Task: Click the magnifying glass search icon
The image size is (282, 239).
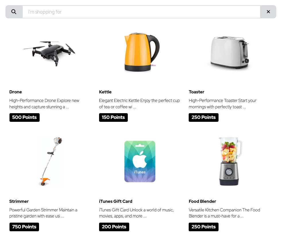Action: coord(14,12)
